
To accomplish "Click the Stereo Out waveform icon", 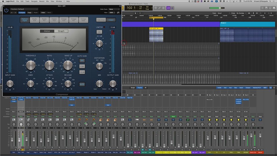I will click(x=253, y=120).
